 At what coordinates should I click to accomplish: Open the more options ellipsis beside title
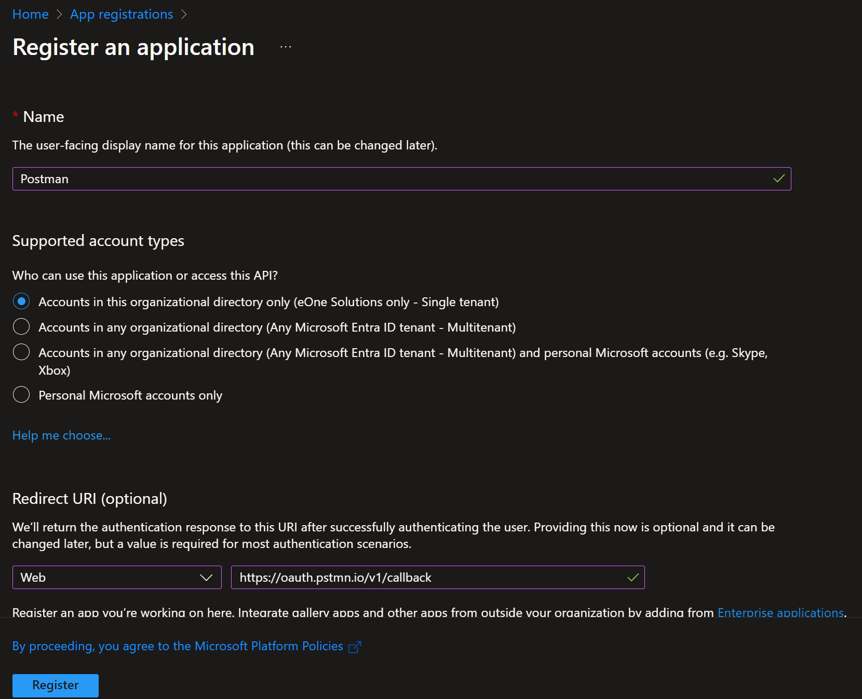click(x=286, y=47)
